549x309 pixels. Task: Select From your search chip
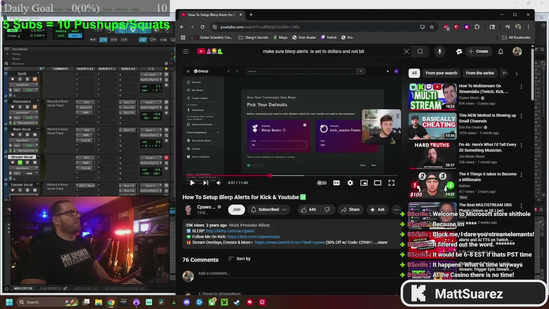click(441, 73)
